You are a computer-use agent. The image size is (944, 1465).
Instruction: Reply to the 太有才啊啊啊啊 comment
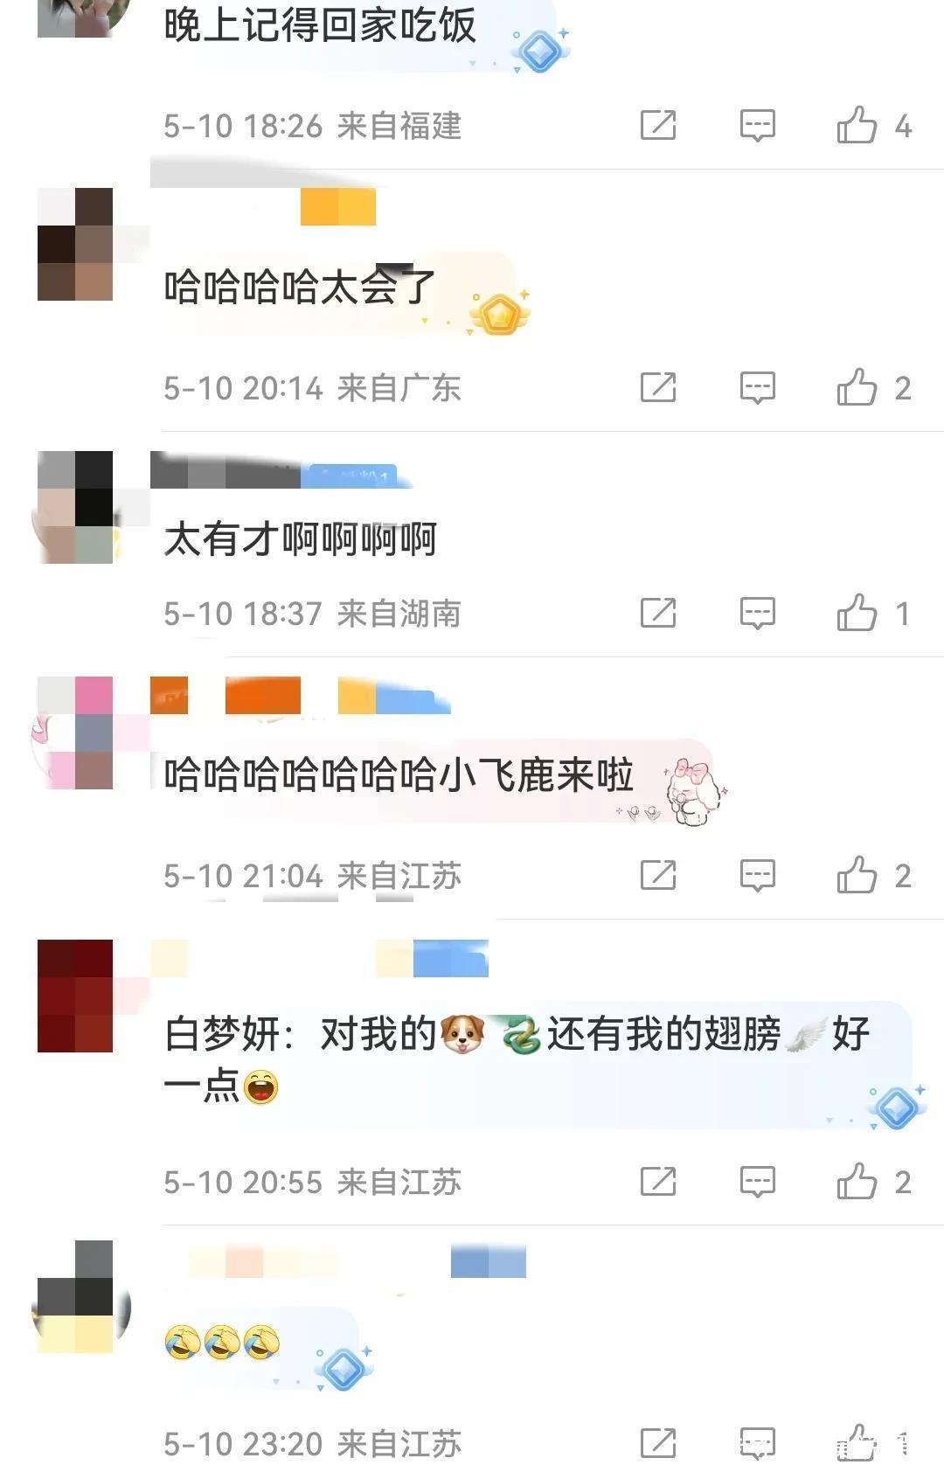[x=757, y=614]
